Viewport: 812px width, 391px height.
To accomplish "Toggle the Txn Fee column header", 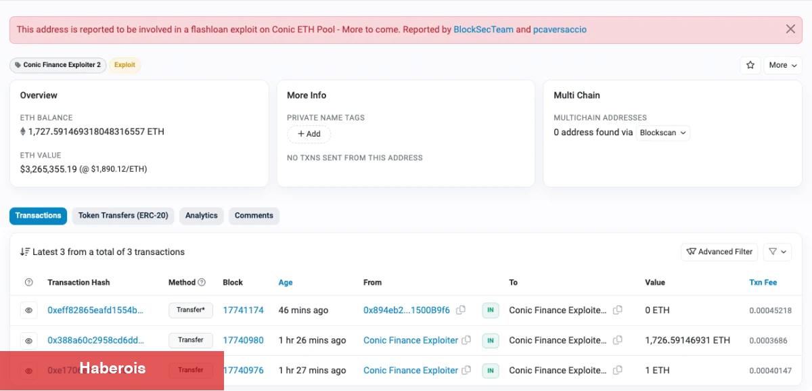I will coord(763,282).
